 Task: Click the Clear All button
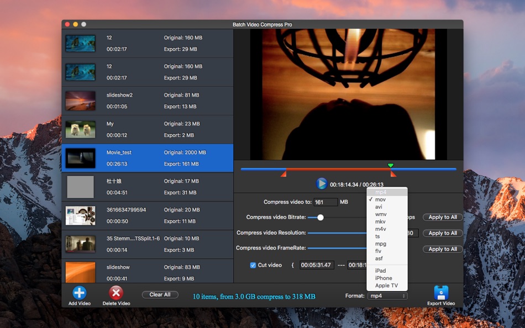pyautogui.click(x=160, y=294)
